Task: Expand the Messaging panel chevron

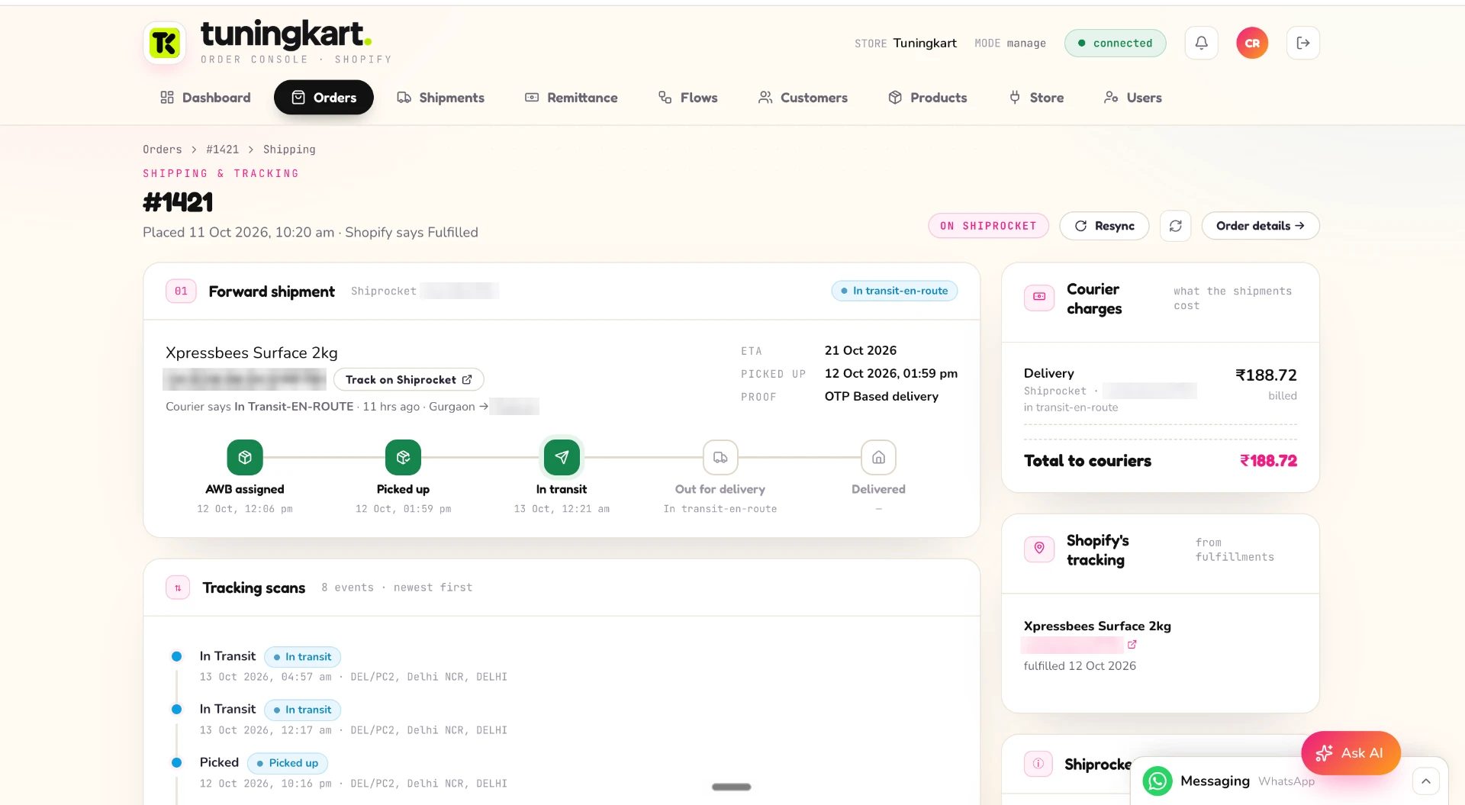Action: click(1425, 781)
